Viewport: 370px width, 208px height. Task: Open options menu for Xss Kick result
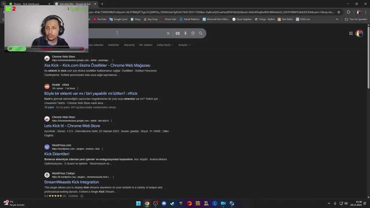pyautogui.click(x=113, y=60)
